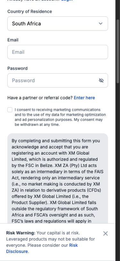Tick the marketing communications consent checkbox

10,110
